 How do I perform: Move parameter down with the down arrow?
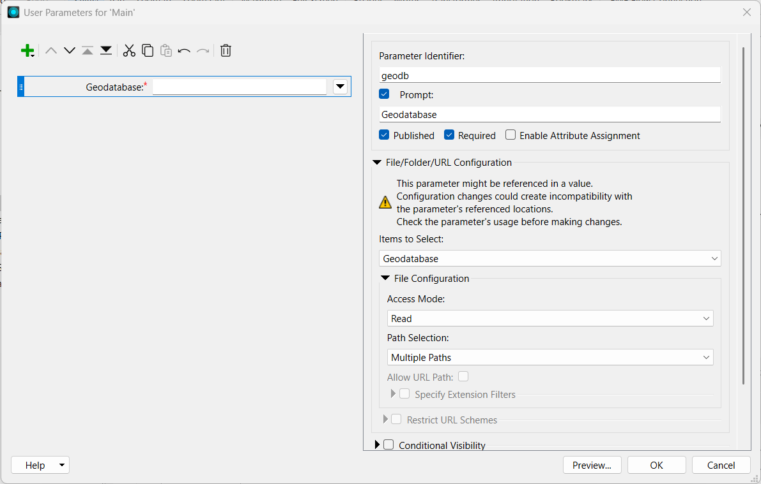click(x=70, y=51)
